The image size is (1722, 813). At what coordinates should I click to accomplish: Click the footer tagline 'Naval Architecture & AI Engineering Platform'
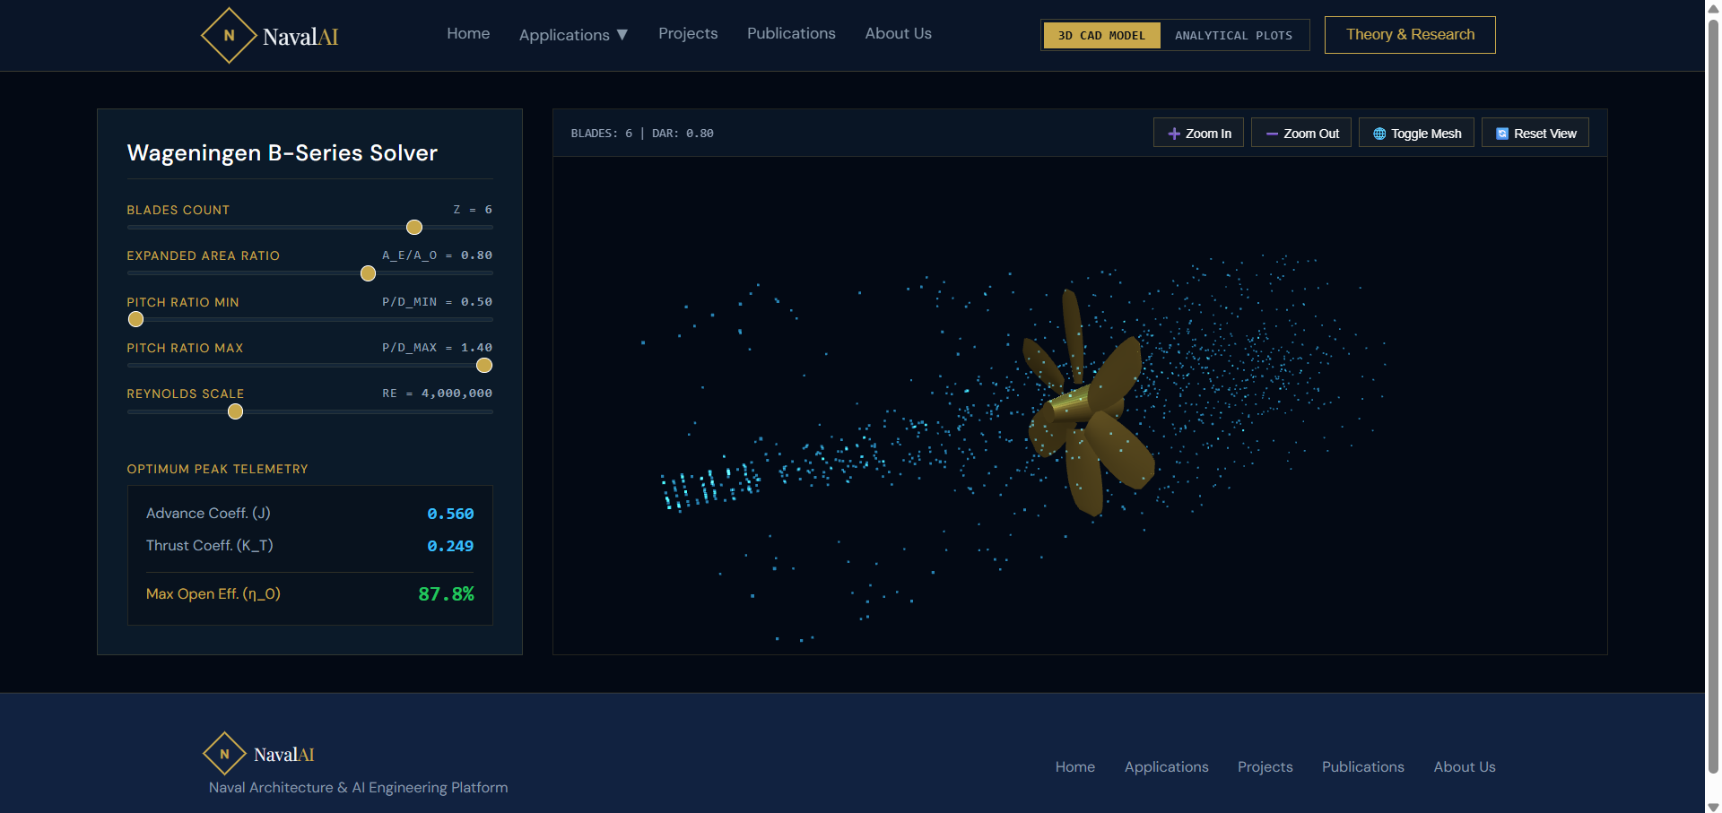coord(358,787)
